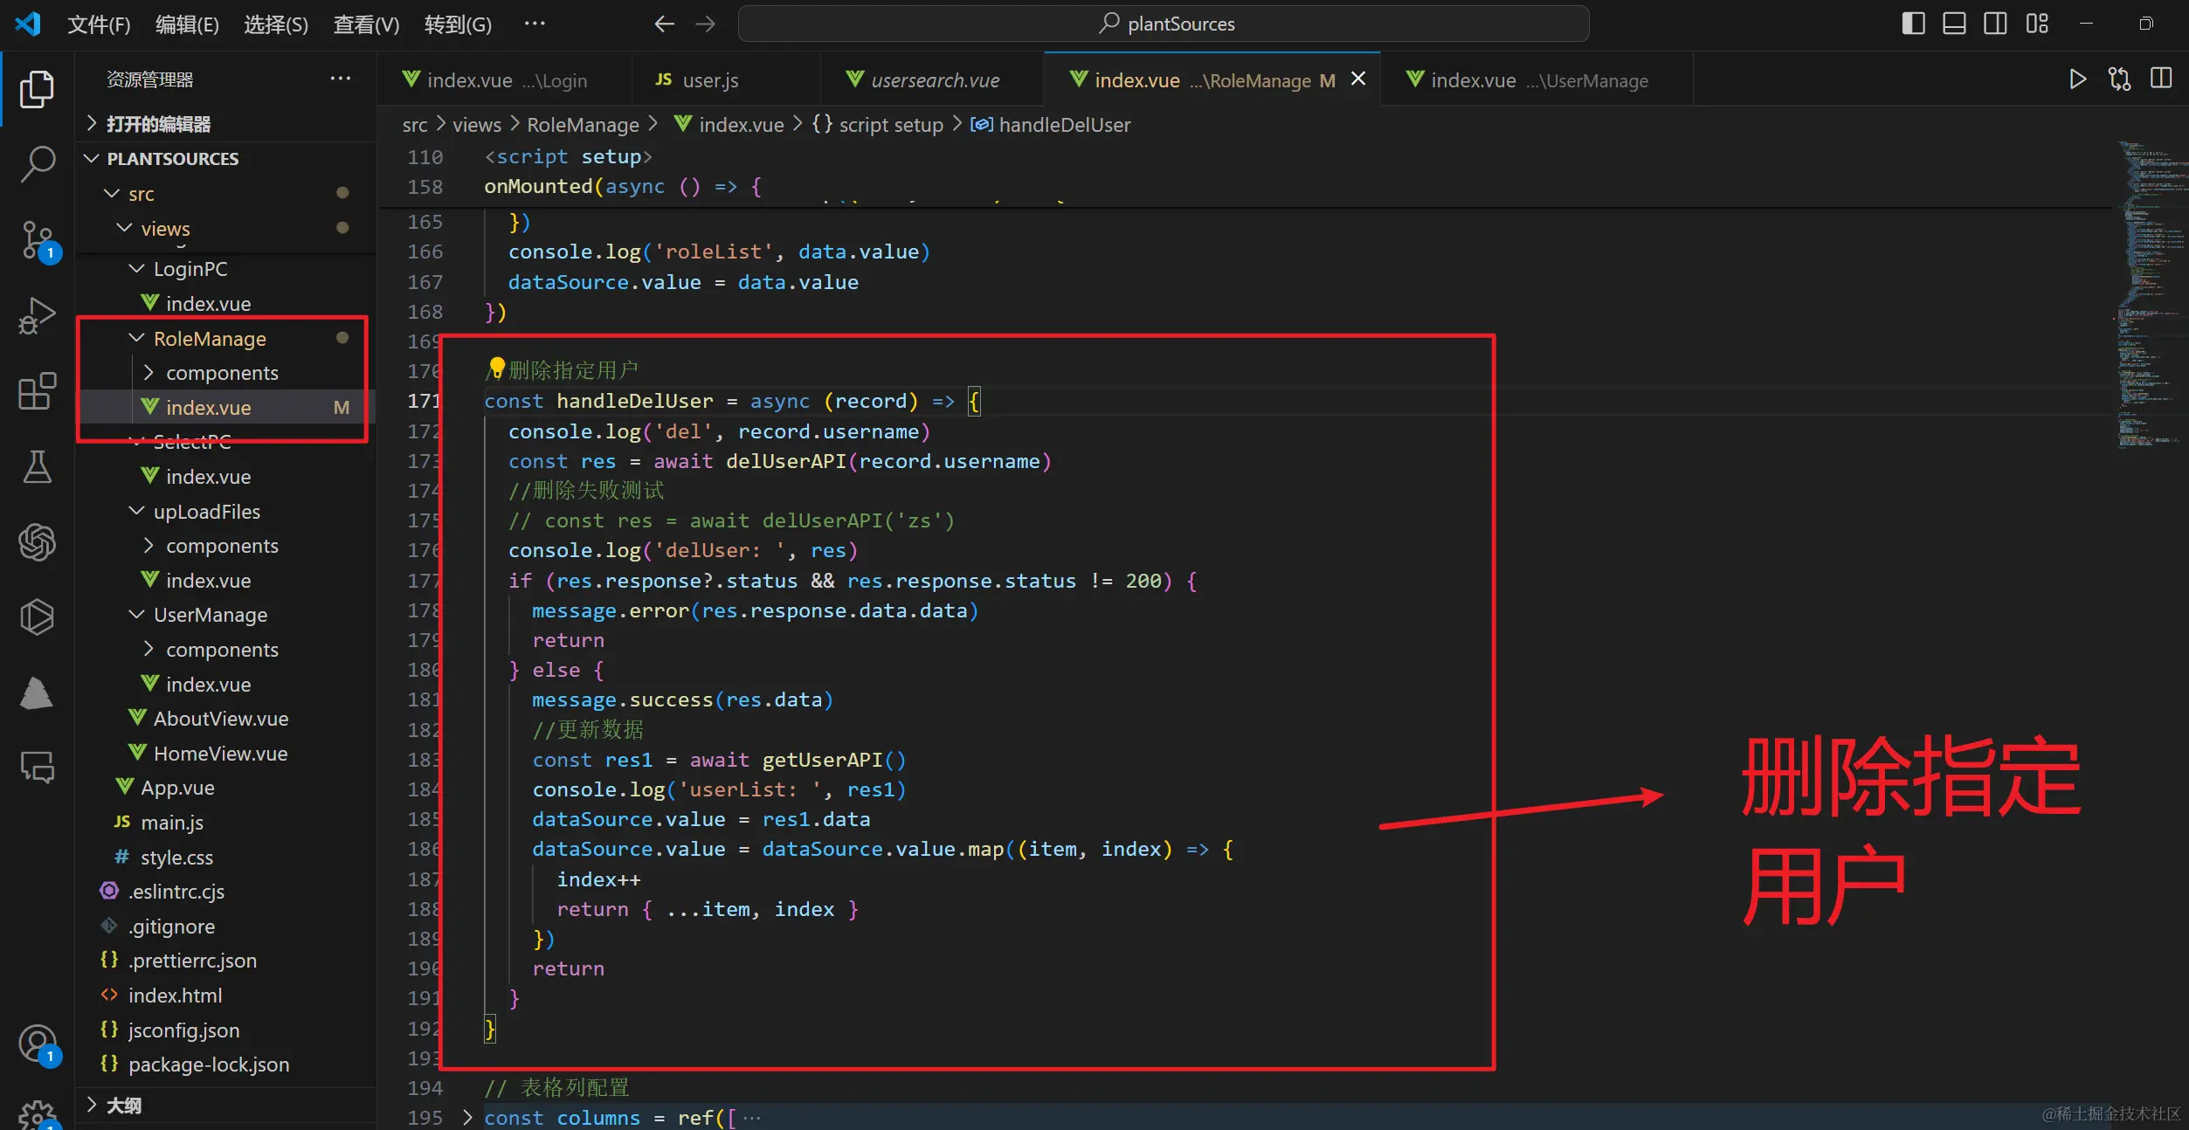Open the 选择(S) menu
The width and height of the screenshot is (2189, 1130).
276,24
